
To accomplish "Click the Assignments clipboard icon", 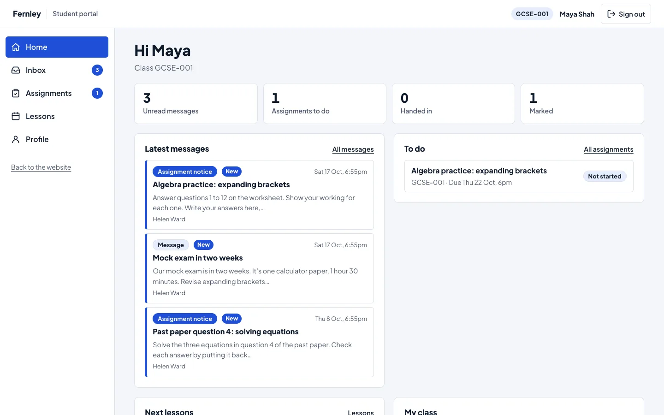I will [16, 93].
